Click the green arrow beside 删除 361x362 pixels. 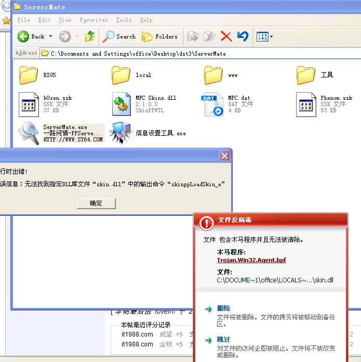coord(209,309)
